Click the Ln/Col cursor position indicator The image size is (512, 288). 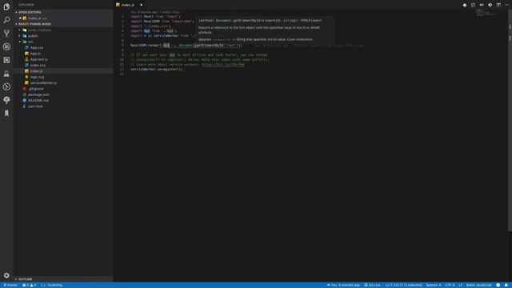(403, 285)
